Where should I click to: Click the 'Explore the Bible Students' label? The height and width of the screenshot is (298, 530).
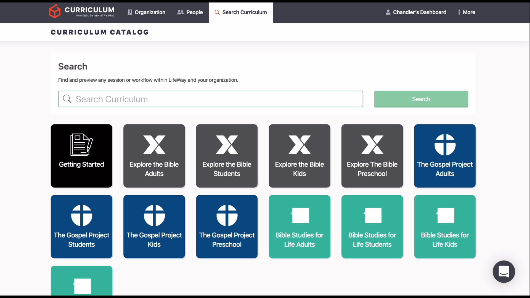[227, 169]
